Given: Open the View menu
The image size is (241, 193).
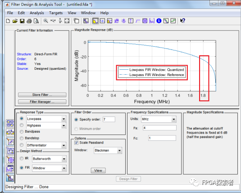Looking at the screenshot, I should tap(72, 13).
